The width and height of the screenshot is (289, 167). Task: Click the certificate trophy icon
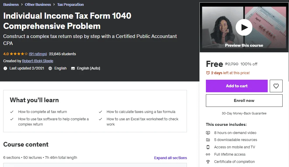[208, 162]
